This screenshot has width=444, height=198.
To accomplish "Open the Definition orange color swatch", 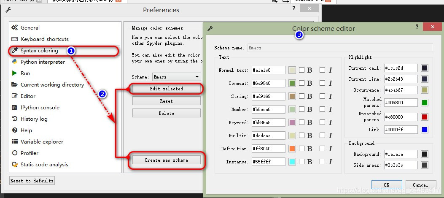I will coord(292,148).
